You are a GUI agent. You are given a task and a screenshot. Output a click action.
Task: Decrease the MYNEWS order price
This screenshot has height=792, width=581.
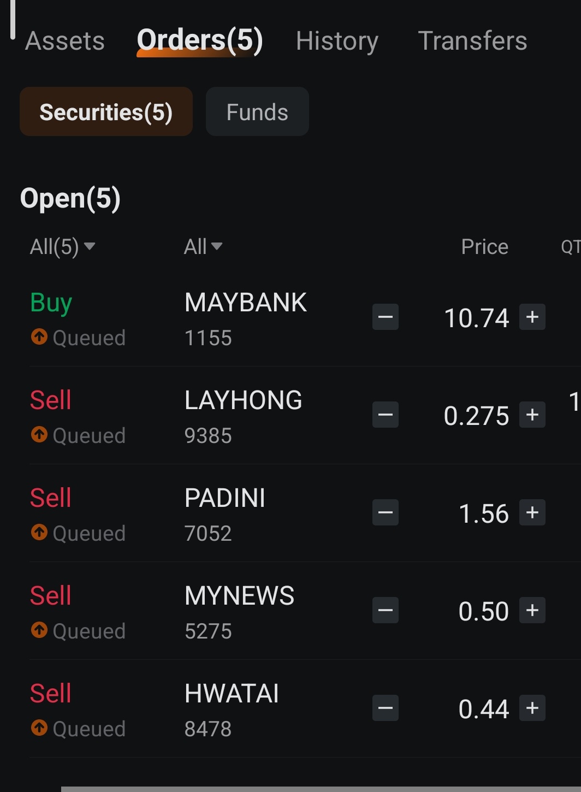click(386, 611)
